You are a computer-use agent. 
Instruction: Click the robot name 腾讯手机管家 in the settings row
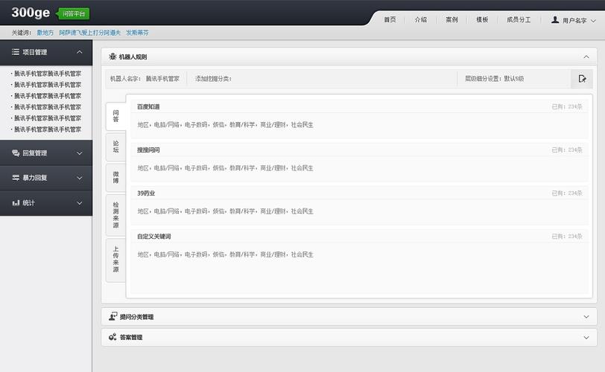162,79
